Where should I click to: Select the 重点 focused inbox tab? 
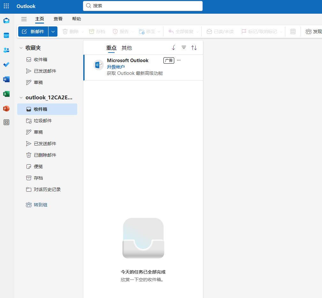pyautogui.click(x=111, y=48)
